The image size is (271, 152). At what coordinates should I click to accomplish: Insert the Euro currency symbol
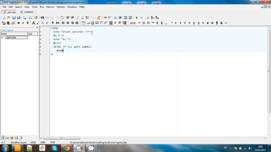coord(158,23)
